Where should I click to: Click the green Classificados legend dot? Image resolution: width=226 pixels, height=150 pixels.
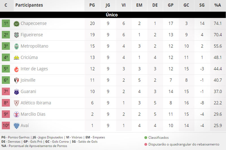pos(145,138)
